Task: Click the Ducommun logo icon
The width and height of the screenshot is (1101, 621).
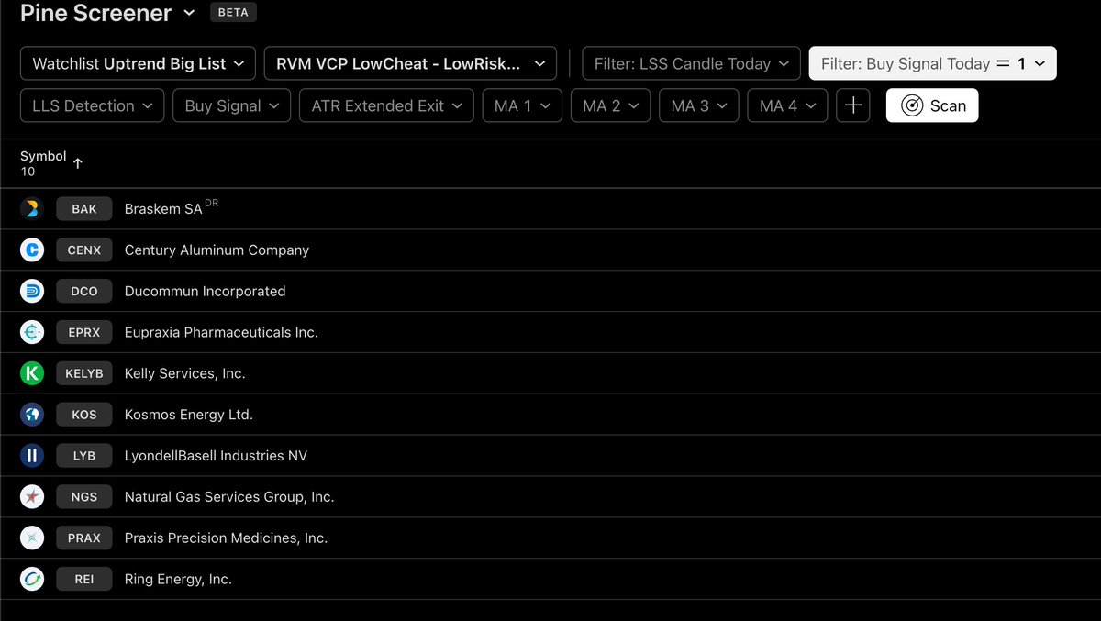Action: 32,291
